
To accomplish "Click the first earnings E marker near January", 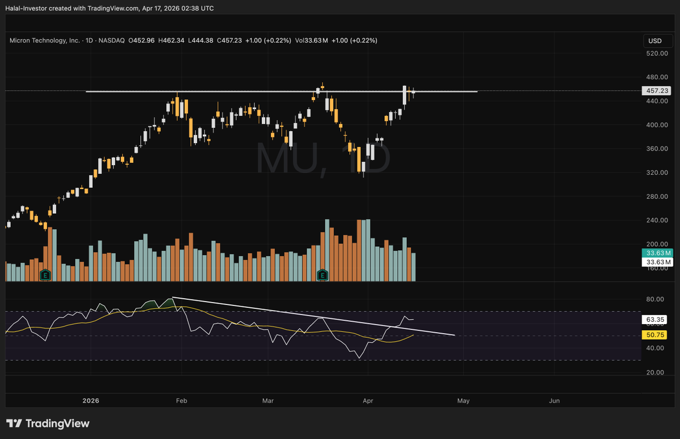I will pyautogui.click(x=45, y=276).
